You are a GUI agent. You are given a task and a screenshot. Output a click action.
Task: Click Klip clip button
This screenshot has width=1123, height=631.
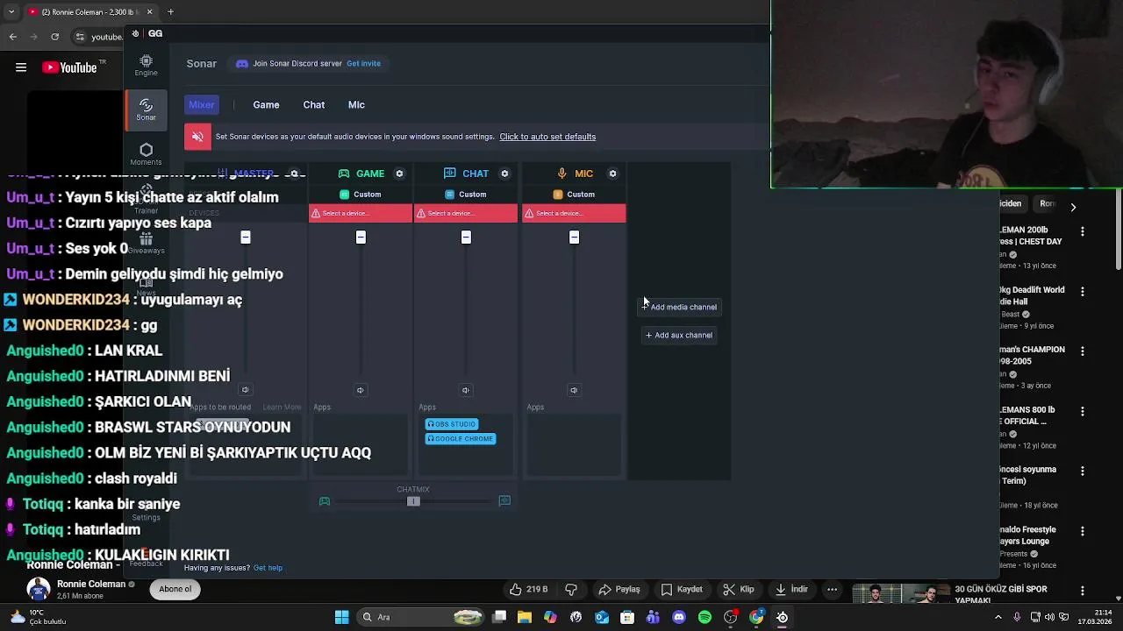(738, 590)
